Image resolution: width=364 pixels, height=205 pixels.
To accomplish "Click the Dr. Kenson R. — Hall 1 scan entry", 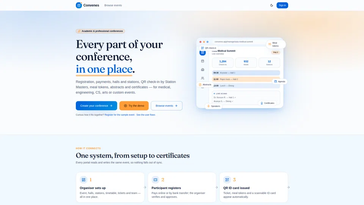I will click(225, 98).
